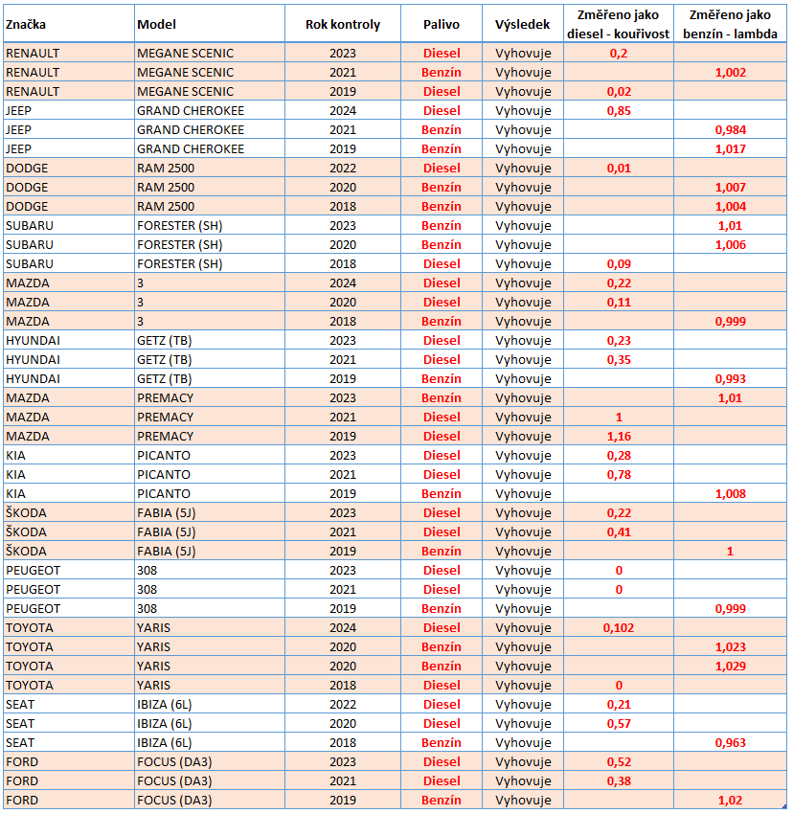This screenshot has height=814, width=793.
Task: Click GRAND CHEROKEE in the 2021 row
Action: (191, 130)
